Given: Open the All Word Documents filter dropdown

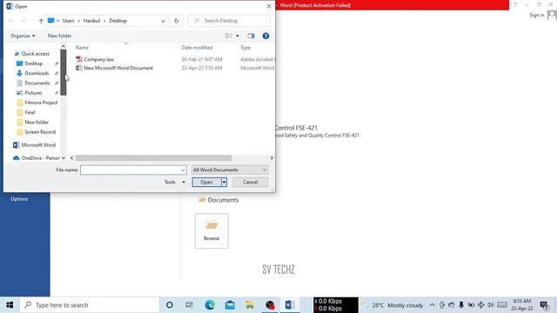Looking at the screenshot, I should pyautogui.click(x=230, y=170).
